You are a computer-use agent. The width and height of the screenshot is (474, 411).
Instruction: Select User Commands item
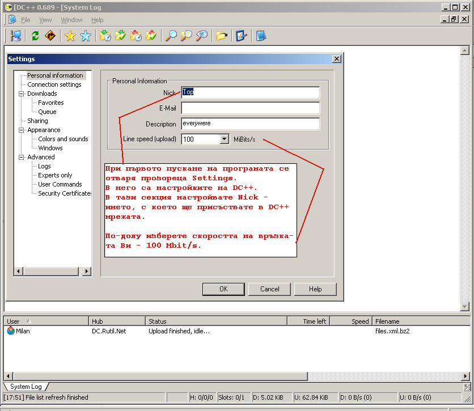[x=60, y=184]
